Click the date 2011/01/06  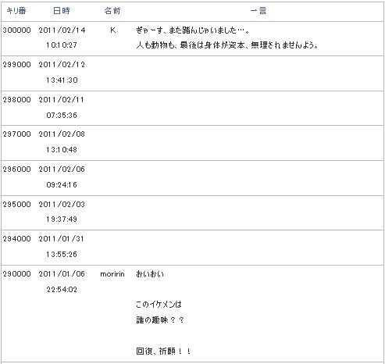[x=62, y=274]
